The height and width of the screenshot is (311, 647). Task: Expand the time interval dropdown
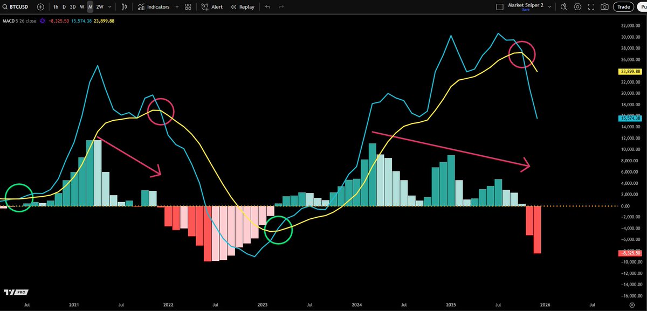110,7
